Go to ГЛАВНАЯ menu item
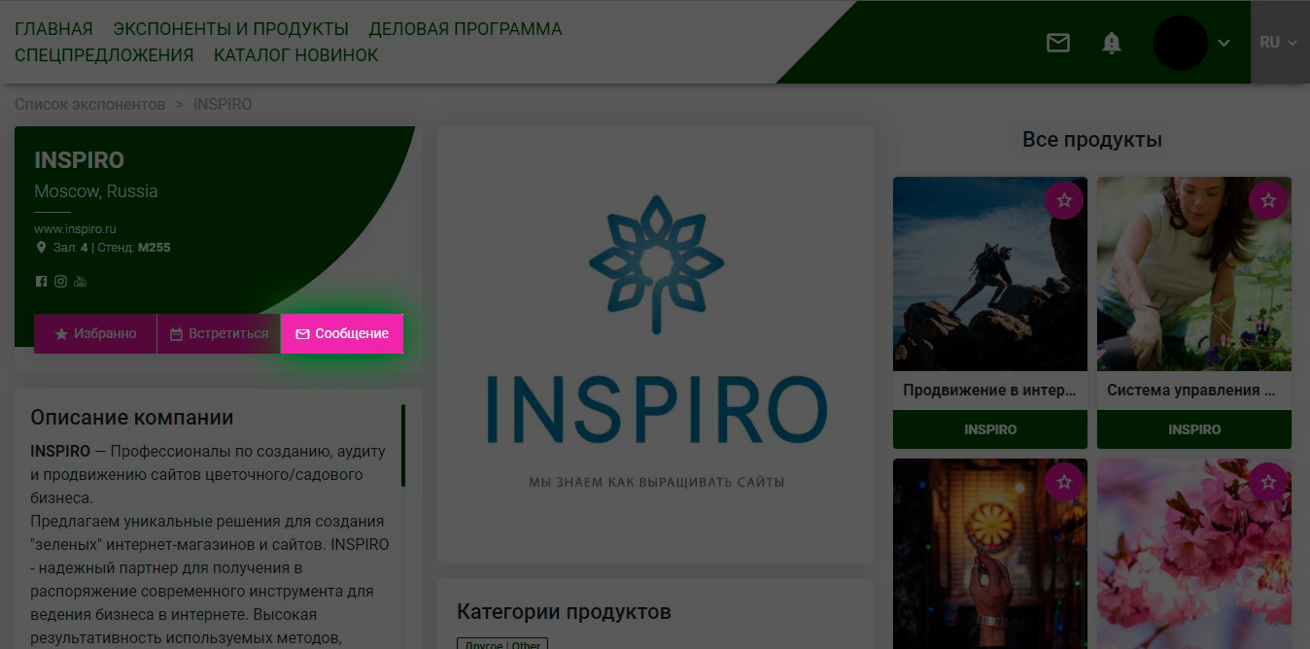 coord(53,29)
